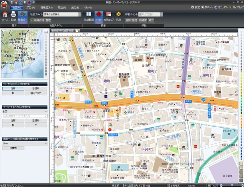The width and height of the screenshot is (244, 187).
Task: Open the 全国 region dropdown
Action: pyautogui.click(x=45, y=111)
